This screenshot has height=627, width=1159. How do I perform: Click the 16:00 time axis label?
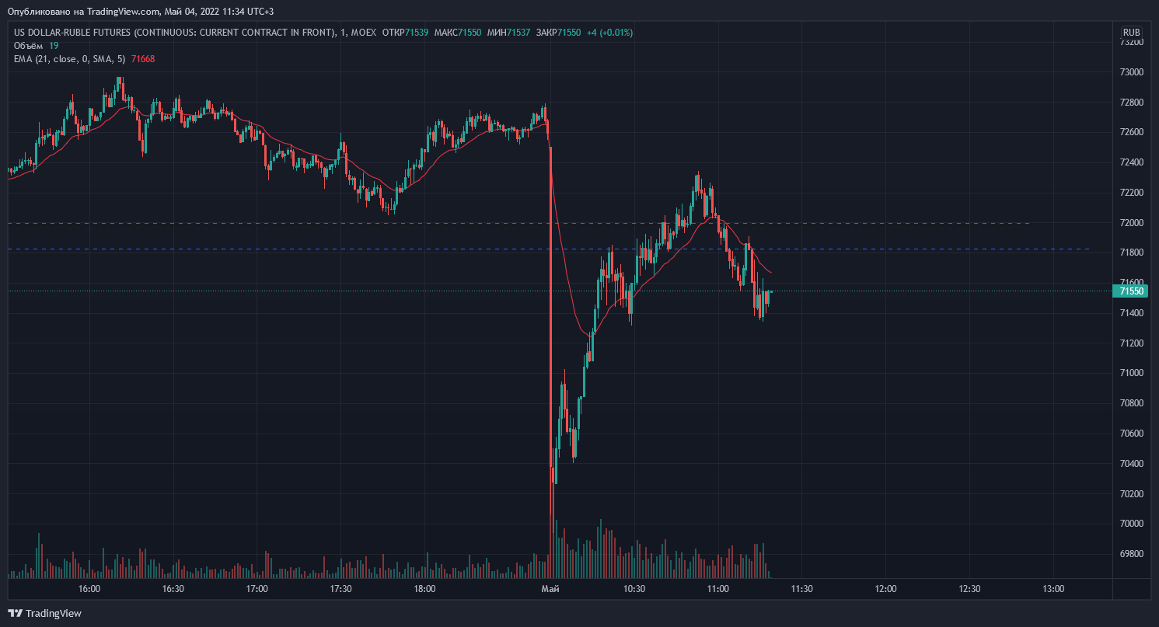tap(89, 589)
